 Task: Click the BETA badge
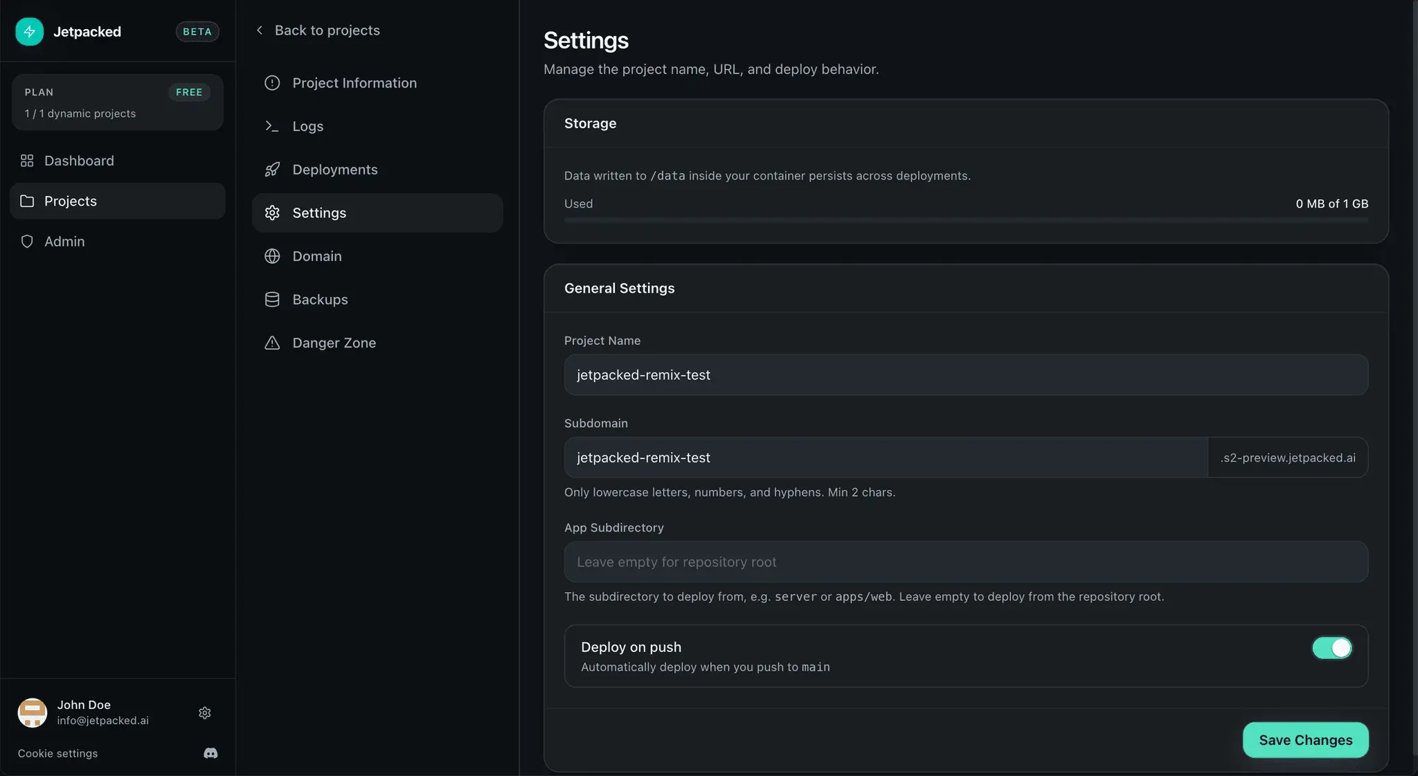point(197,31)
